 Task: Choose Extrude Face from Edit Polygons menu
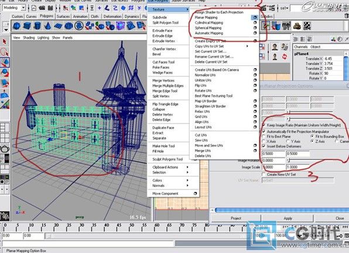[x=162, y=31]
